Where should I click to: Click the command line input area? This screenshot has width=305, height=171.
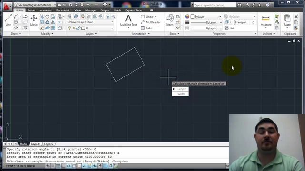click(x=118, y=161)
